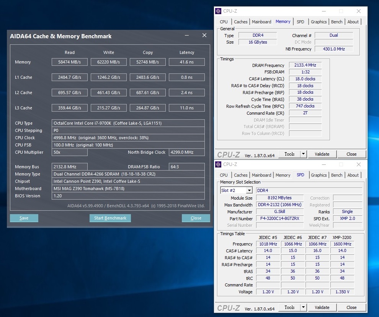Click DRAM:FSB Ratio value 64:3
Viewport: 379px width, 317px height.
point(186,167)
